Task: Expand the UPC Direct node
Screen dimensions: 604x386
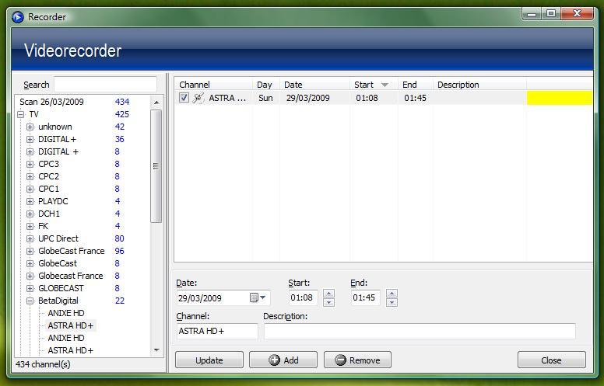Action: 30,238
